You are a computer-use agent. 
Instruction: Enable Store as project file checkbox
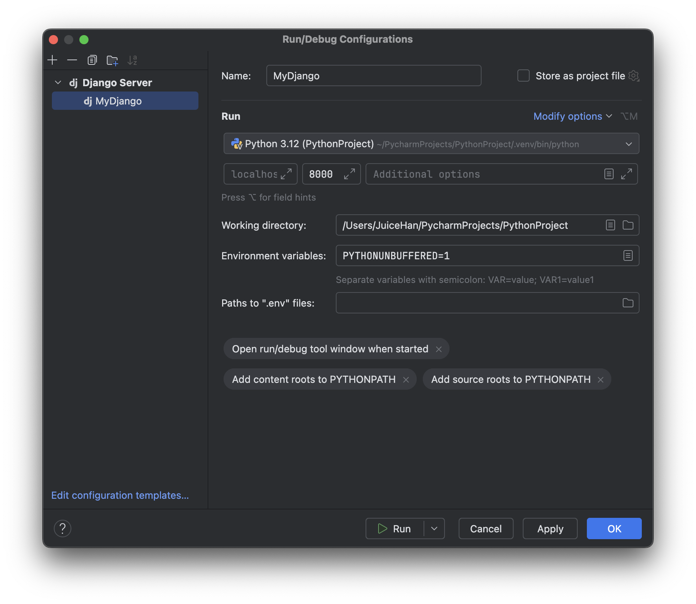524,75
